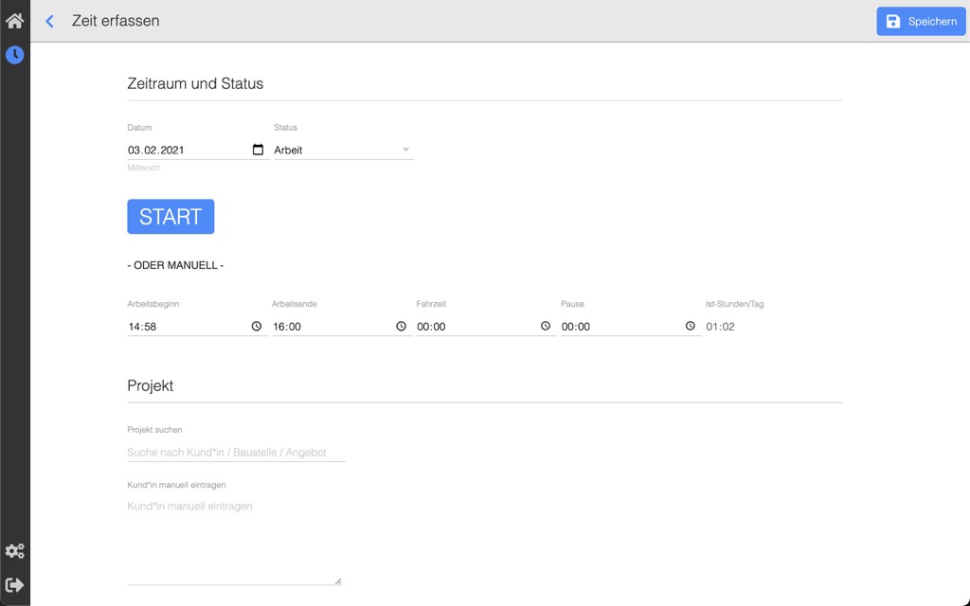Open clock picker for Pause
The image size is (970, 606).
[690, 326]
